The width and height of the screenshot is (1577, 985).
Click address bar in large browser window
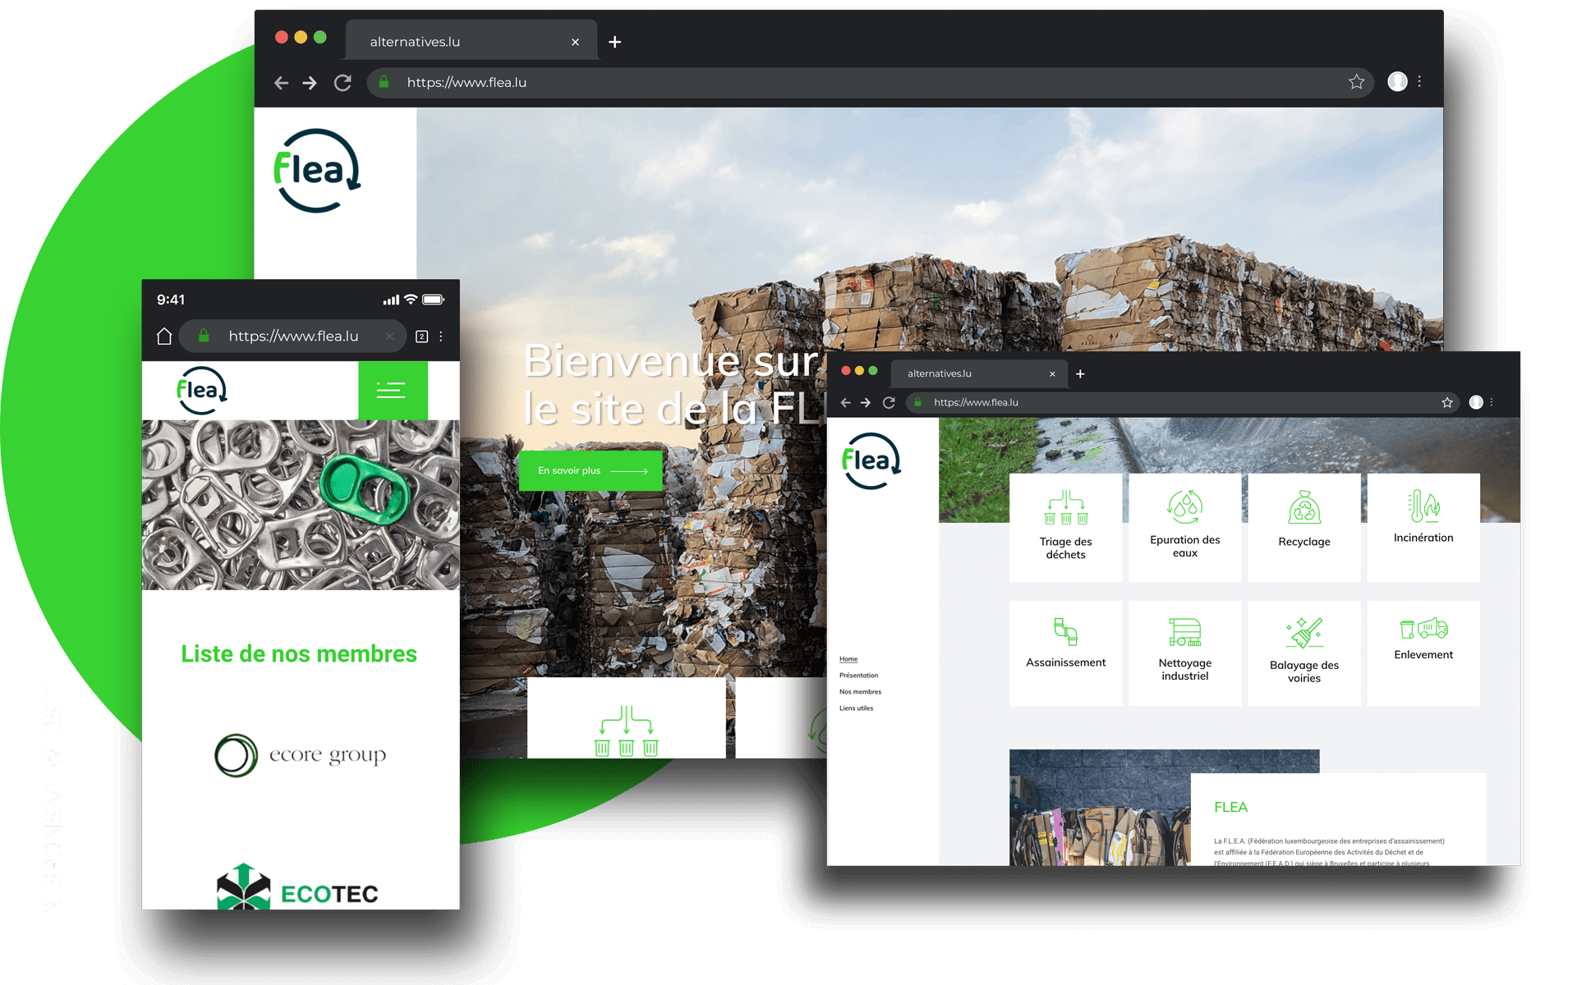pos(871,82)
